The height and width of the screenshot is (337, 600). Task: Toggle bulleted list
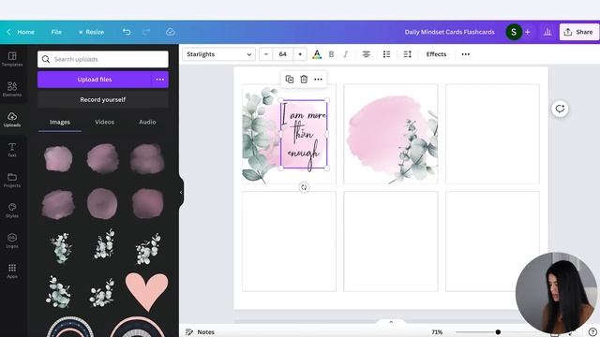click(x=387, y=54)
